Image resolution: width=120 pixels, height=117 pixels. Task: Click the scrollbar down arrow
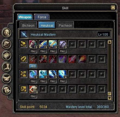(x=110, y=98)
